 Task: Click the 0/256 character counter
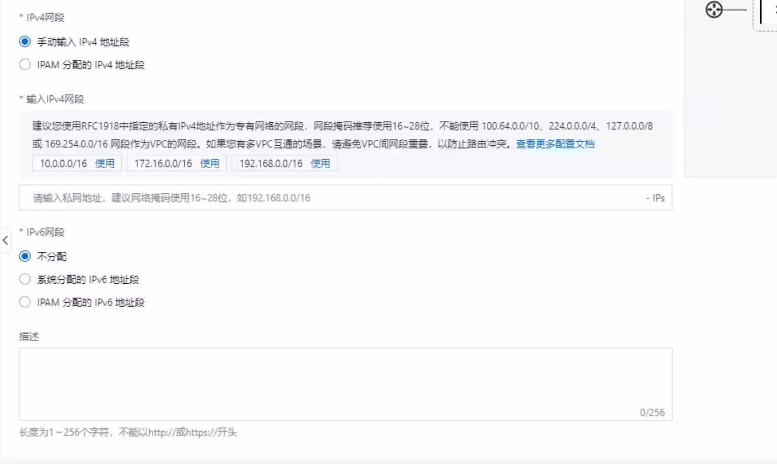point(652,412)
